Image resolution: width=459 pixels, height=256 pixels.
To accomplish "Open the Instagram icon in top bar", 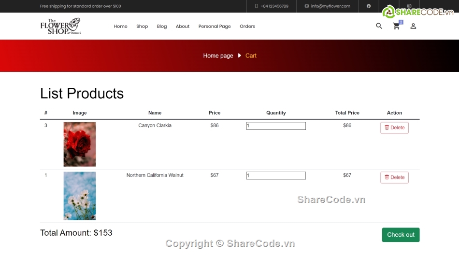I will [409, 6].
